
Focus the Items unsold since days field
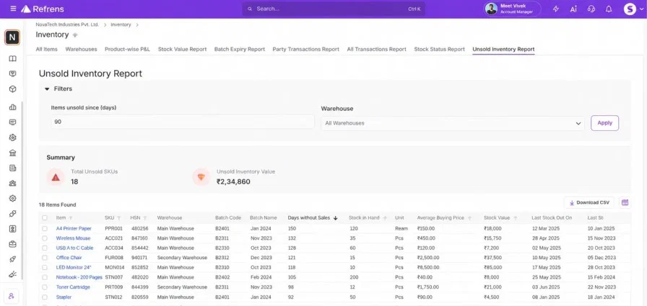point(183,122)
